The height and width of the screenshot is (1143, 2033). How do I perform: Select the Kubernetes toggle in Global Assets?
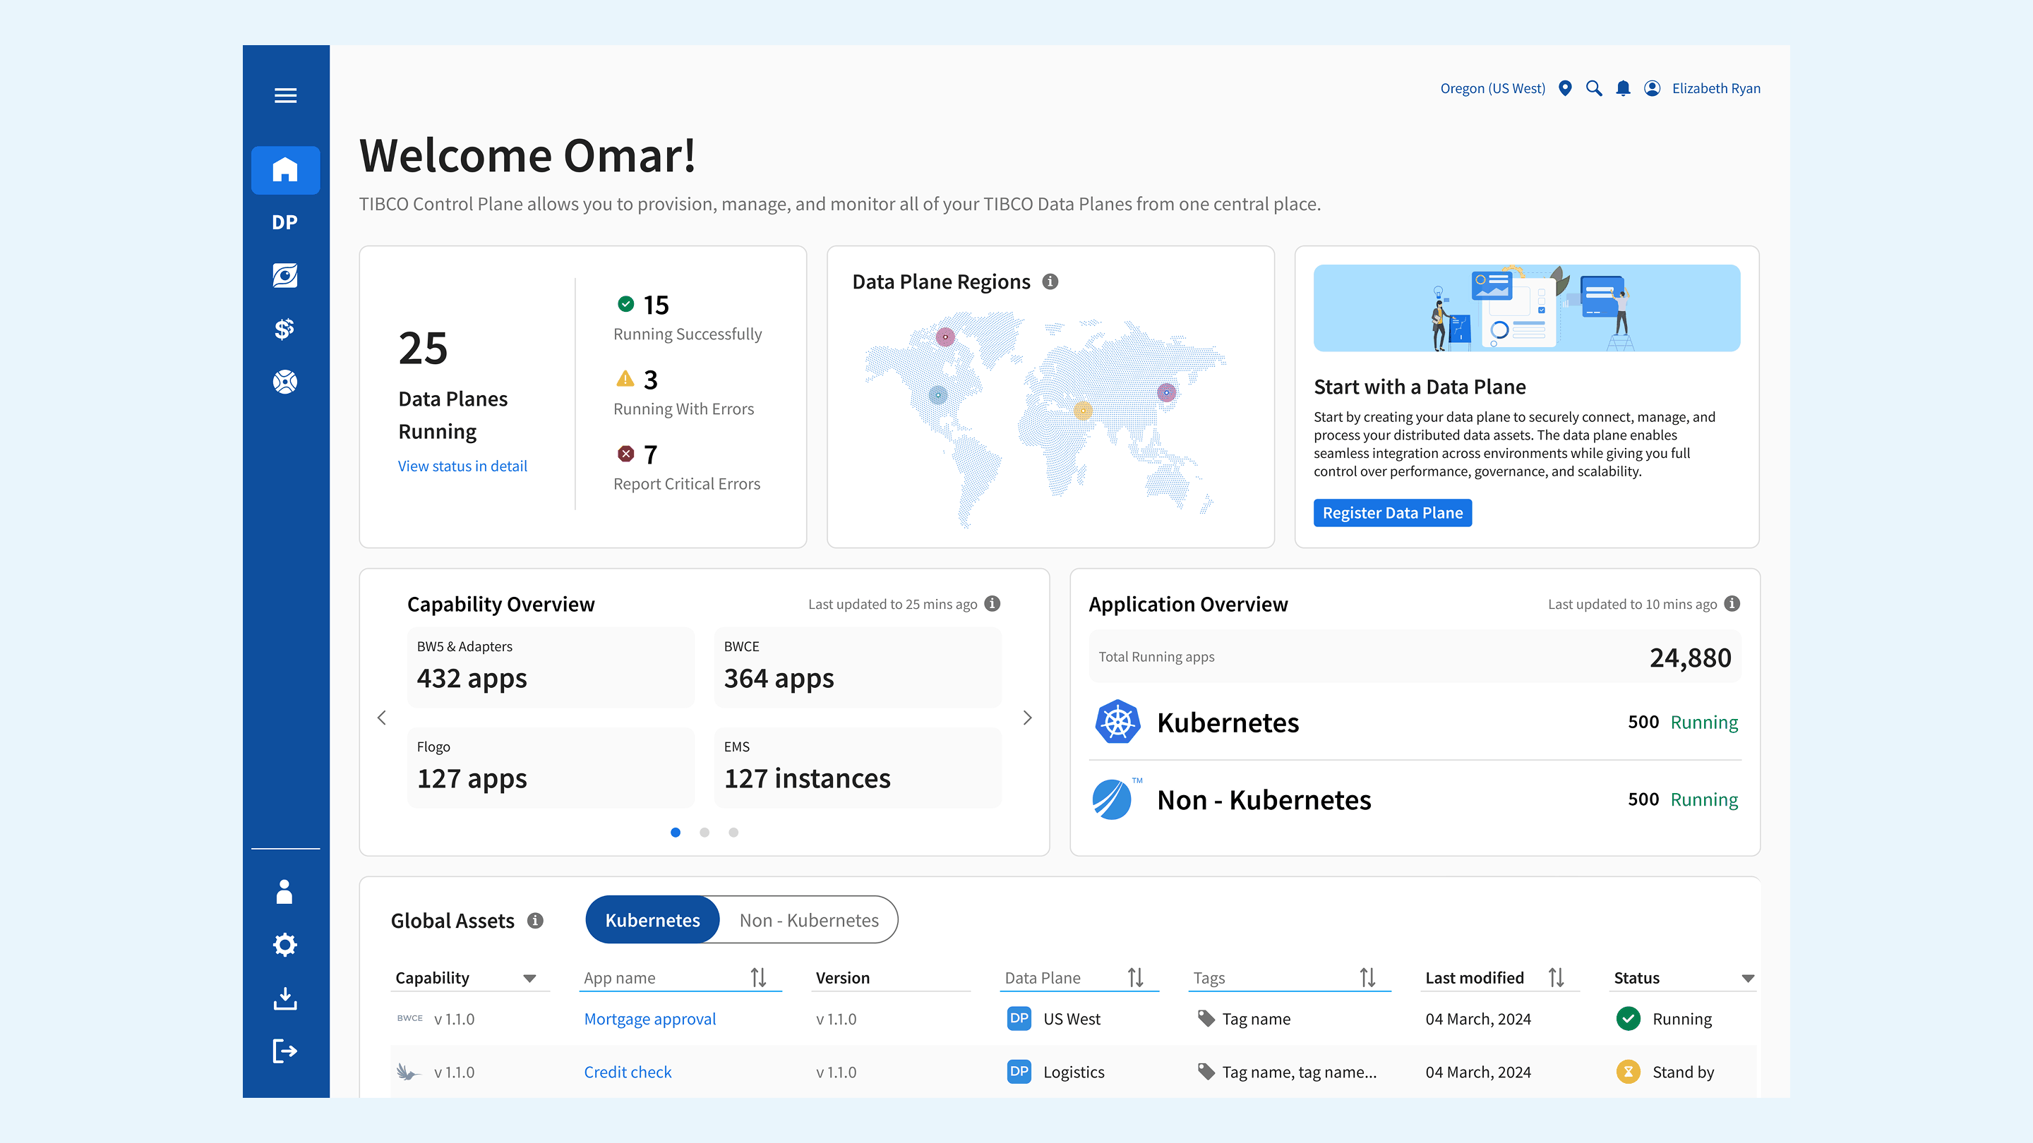[652, 920]
